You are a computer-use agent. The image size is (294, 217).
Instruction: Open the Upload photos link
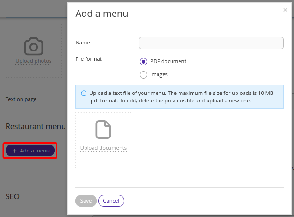point(34,61)
